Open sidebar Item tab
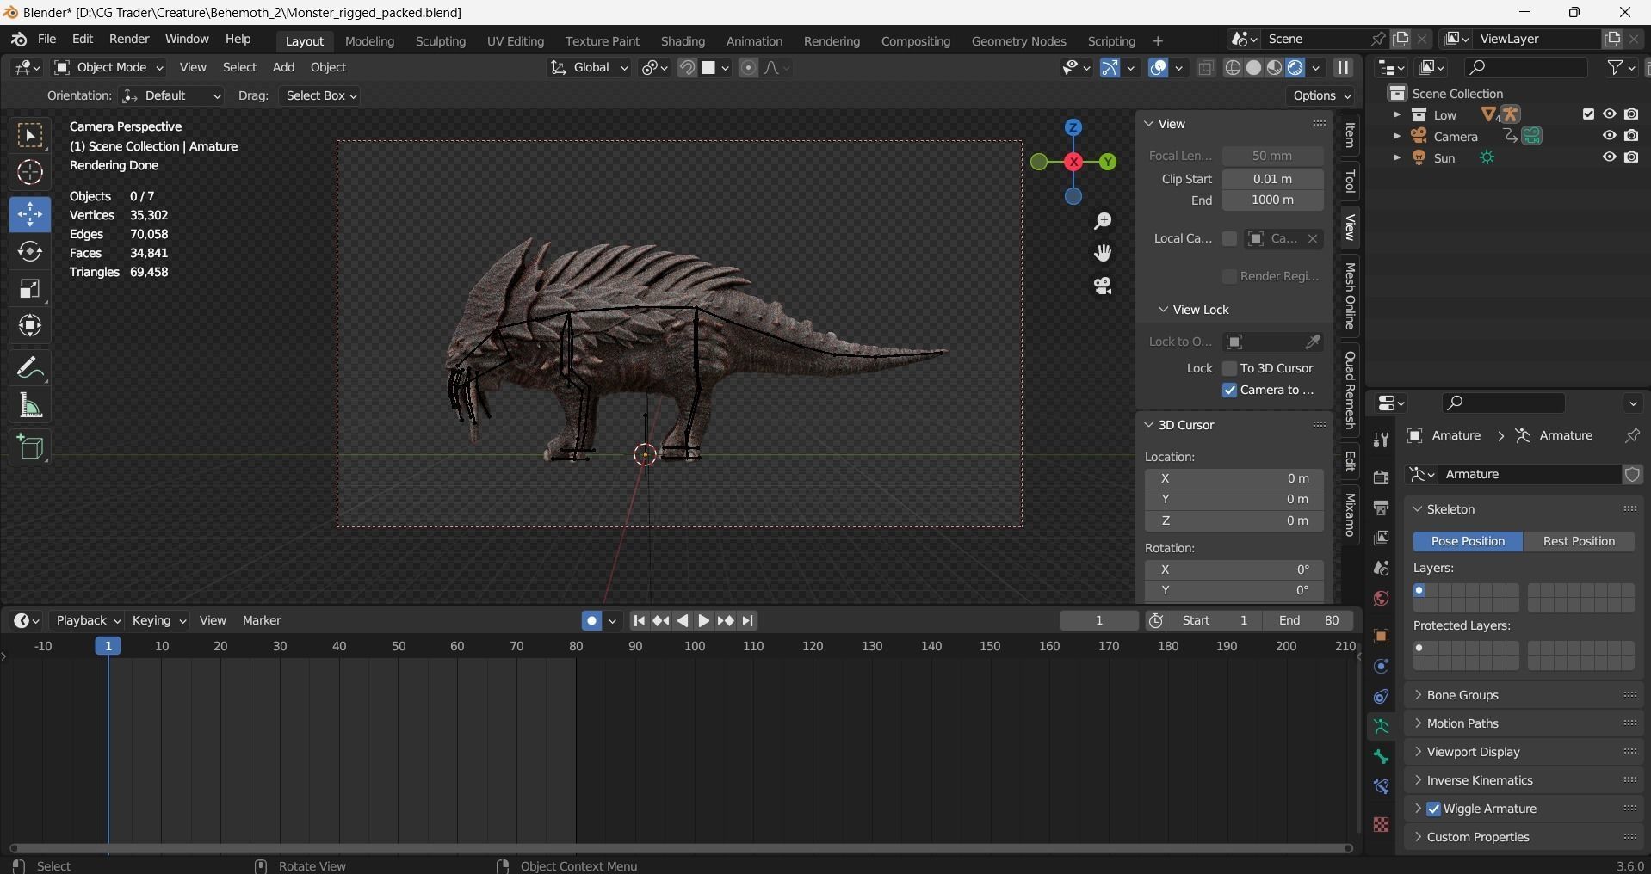Viewport: 1651px width, 874px height. click(x=1350, y=135)
